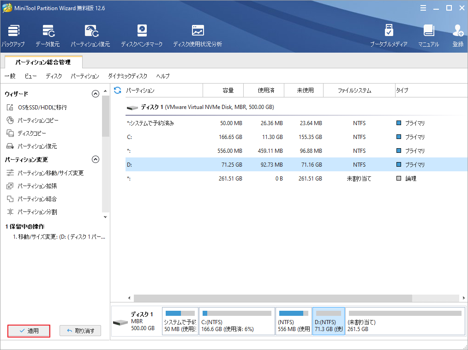This screenshot has width=468, height=350.
Task: Create ブータブルメディア bootable media
Action: click(389, 36)
